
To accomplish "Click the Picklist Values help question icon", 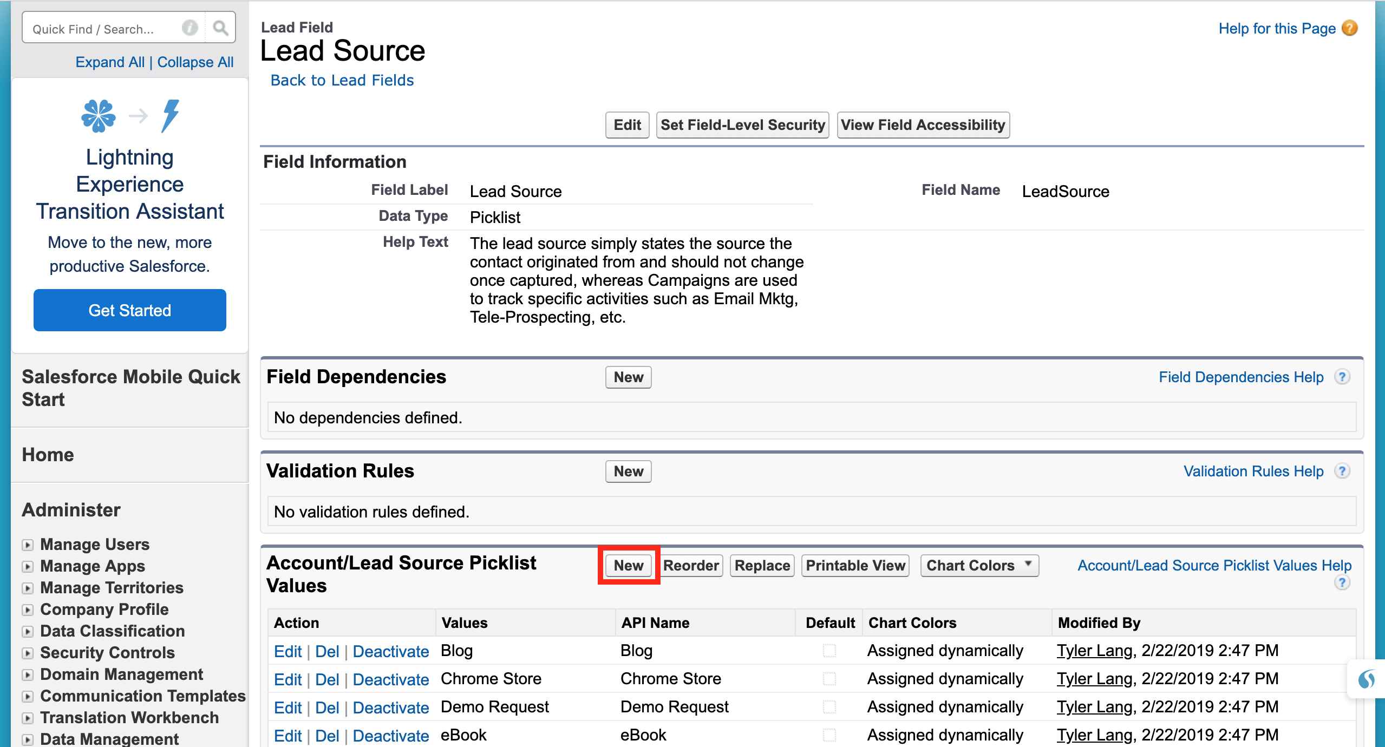I will pyautogui.click(x=1342, y=583).
